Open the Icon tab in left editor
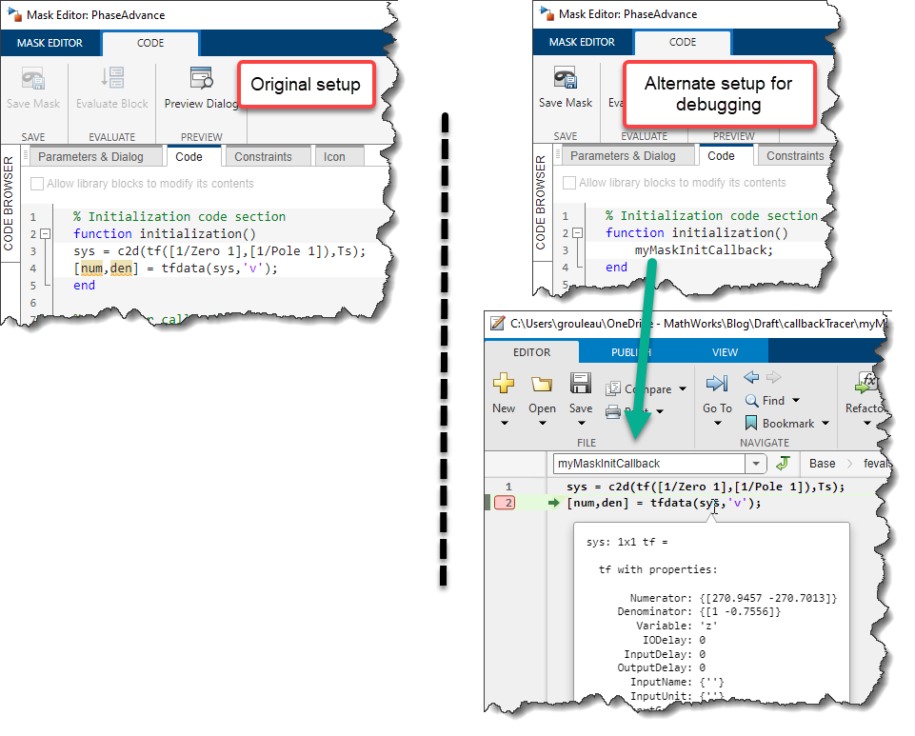Image resolution: width=915 pixels, height=736 pixels. click(334, 157)
